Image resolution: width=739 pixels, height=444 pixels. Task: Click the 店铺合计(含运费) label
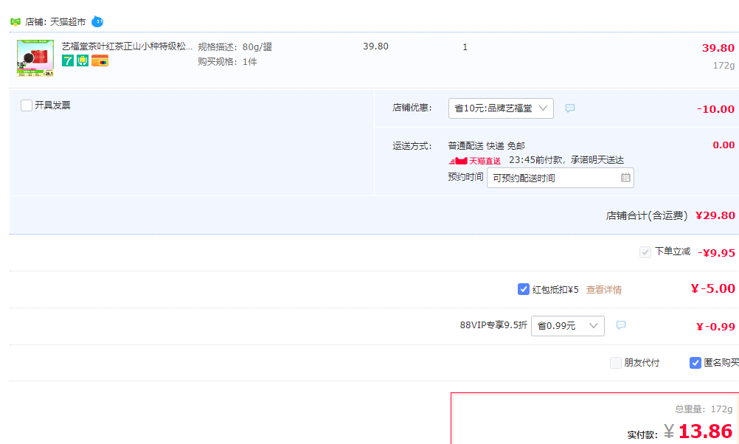(x=647, y=215)
